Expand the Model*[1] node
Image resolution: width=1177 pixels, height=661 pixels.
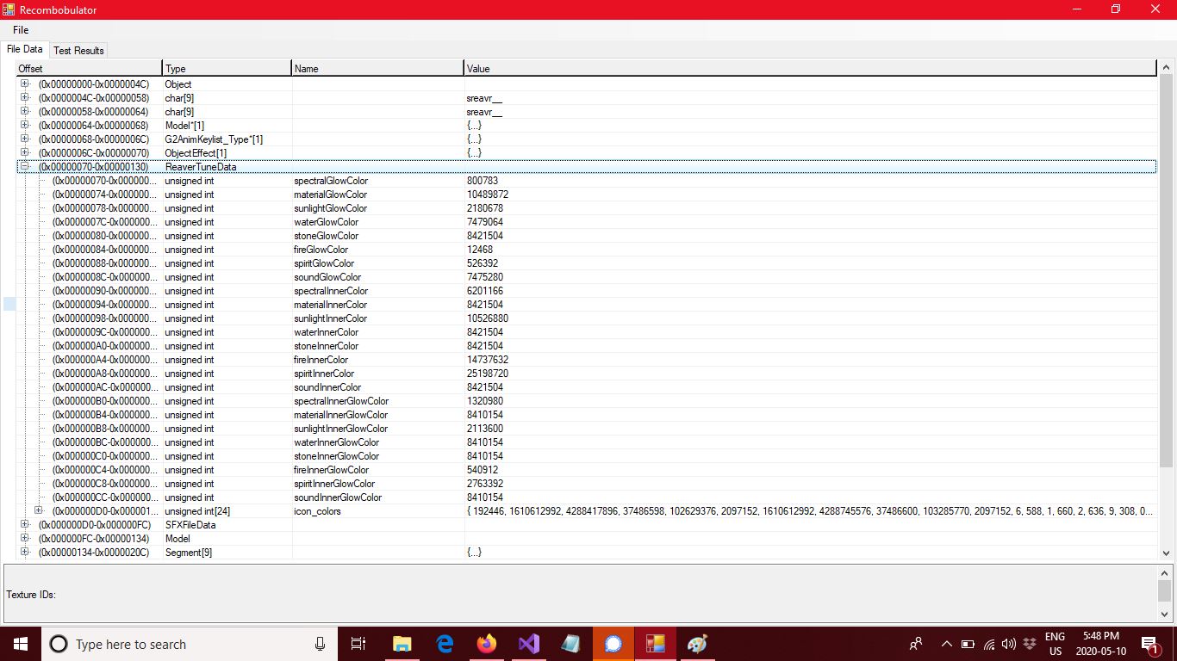[x=25, y=125]
